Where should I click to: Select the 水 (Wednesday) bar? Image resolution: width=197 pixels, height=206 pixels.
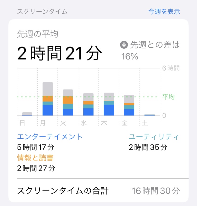88,104
